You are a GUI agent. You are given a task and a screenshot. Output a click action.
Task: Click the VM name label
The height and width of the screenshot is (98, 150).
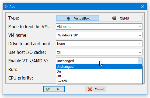[x=18, y=35]
